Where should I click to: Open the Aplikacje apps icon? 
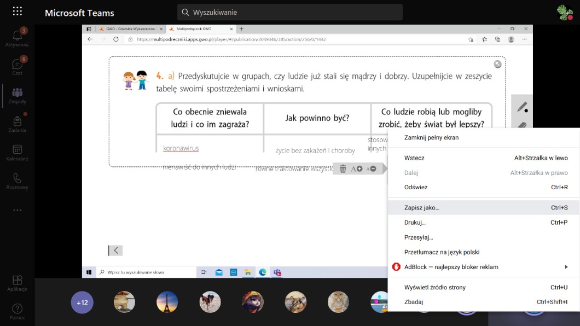[x=17, y=282]
